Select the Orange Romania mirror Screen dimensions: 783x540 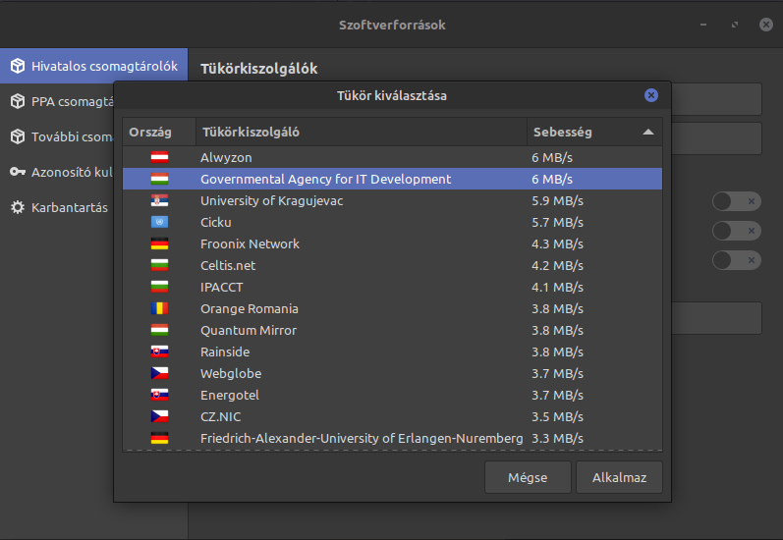tap(393, 308)
